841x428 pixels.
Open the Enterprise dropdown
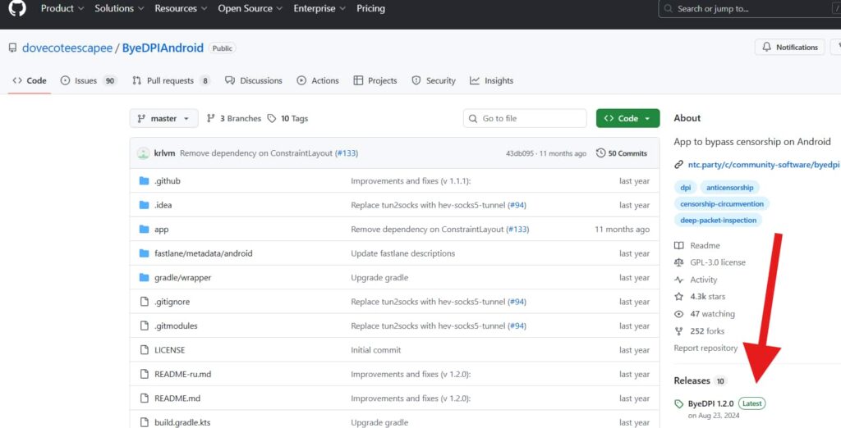[319, 8]
